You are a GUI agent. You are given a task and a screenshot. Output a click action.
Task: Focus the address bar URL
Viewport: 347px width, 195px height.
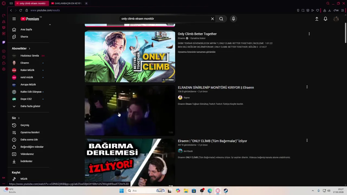(x=45, y=10)
